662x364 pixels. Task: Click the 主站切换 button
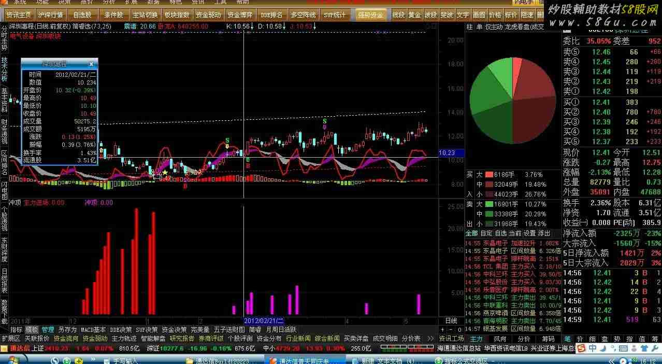(145, 15)
